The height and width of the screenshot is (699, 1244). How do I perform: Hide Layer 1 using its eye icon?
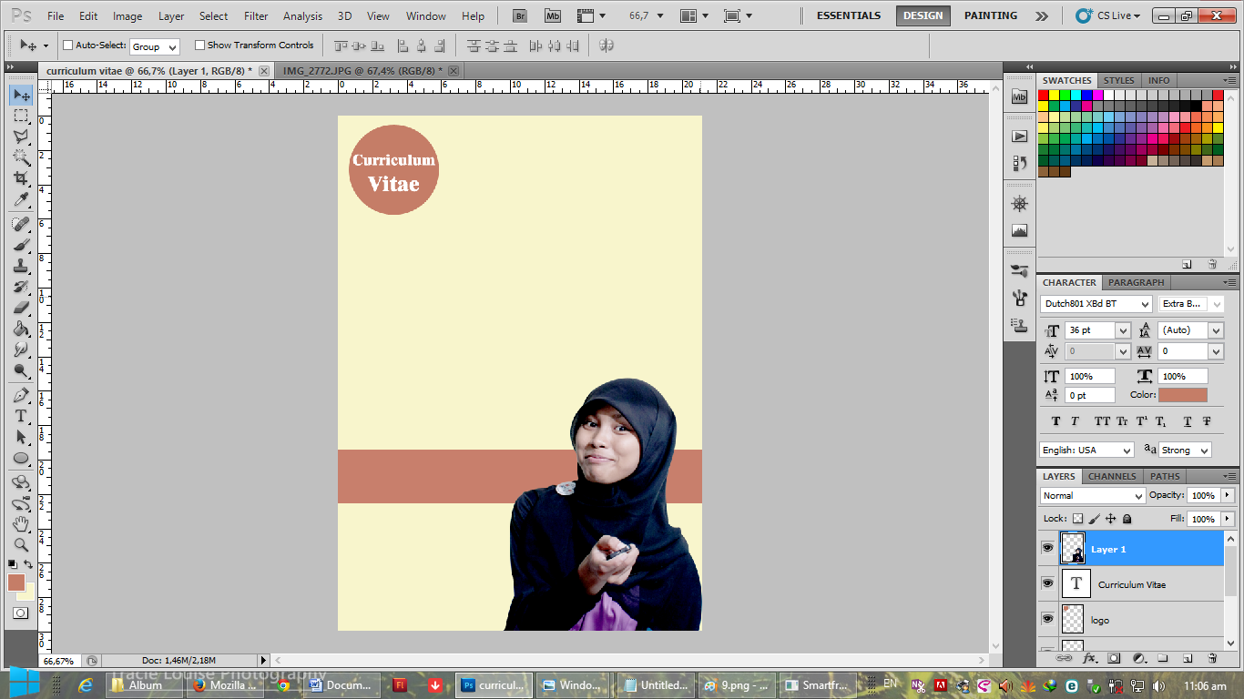[1047, 548]
